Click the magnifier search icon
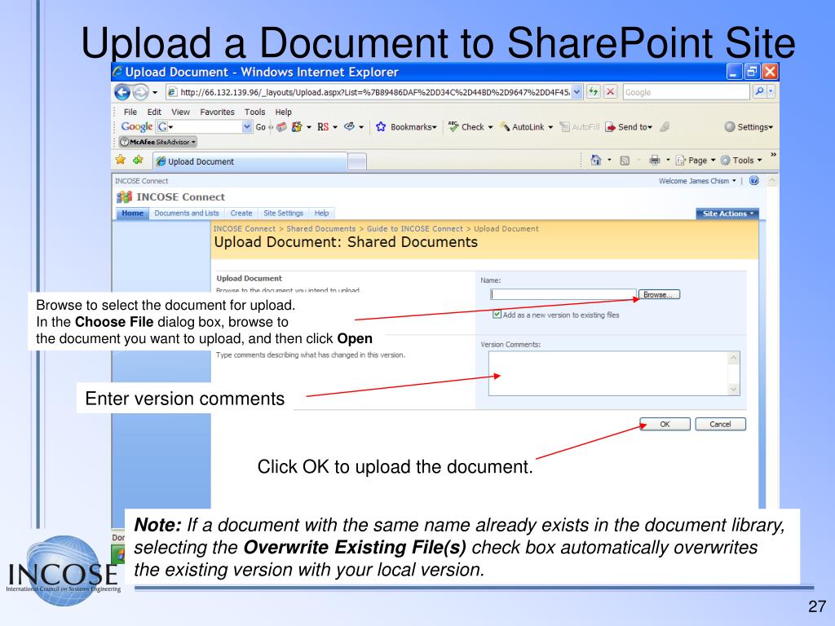The height and width of the screenshot is (626, 835). 759,91
